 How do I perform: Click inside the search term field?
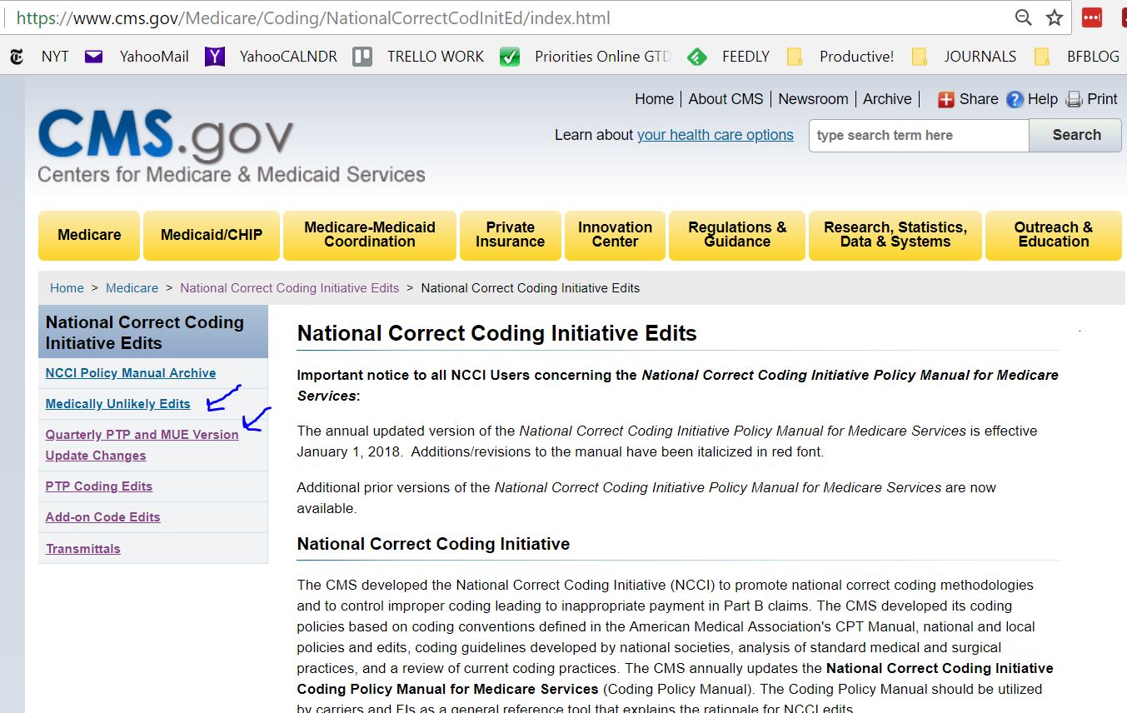tap(916, 134)
